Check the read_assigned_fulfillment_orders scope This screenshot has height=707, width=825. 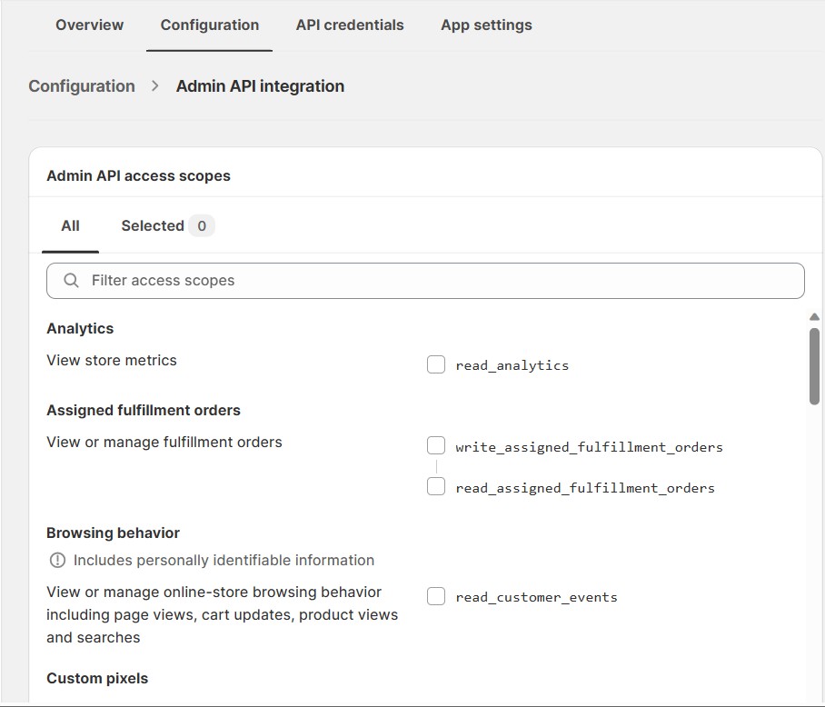pyautogui.click(x=435, y=486)
